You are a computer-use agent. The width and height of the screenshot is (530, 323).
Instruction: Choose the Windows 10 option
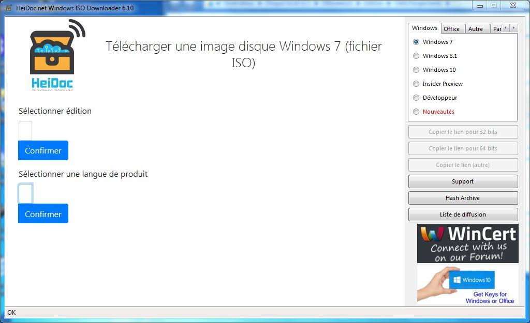coord(416,70)
